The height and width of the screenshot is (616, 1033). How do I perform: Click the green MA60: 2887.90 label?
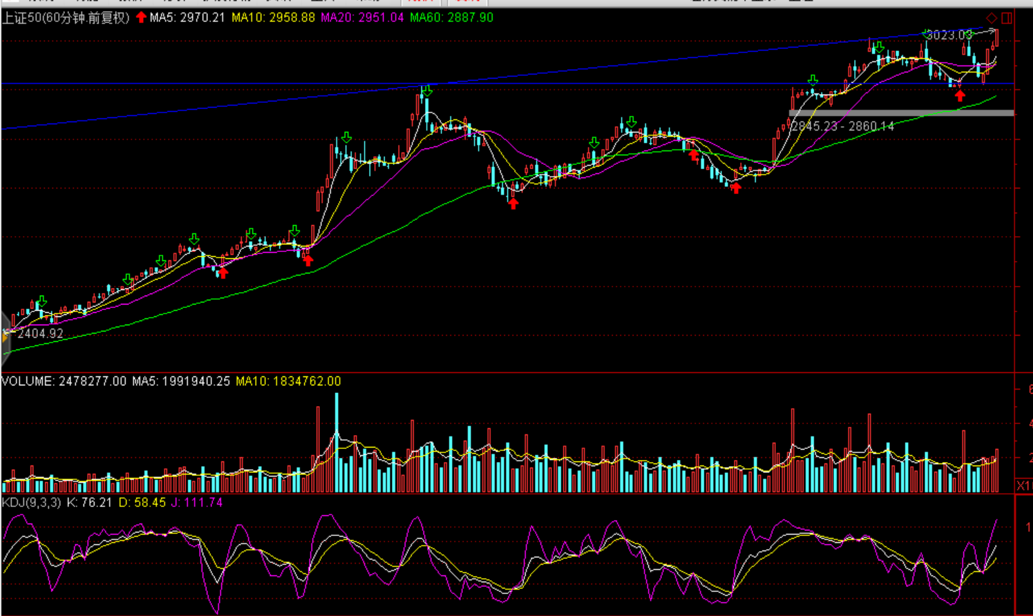click(x=451, y=18)
